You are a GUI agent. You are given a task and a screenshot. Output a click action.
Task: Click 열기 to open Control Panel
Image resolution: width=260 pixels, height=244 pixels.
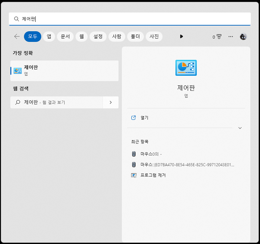[x=186, y=118]
